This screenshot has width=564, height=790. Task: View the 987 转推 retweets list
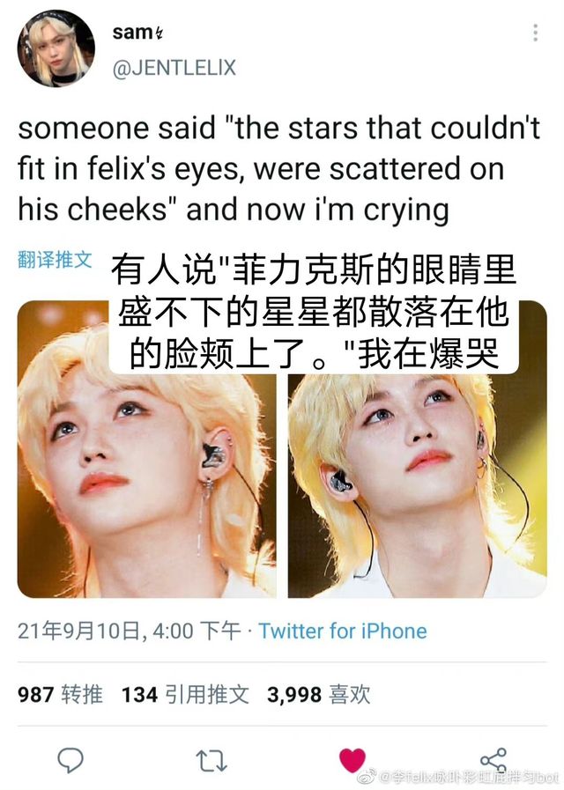(x=60, y=695)
